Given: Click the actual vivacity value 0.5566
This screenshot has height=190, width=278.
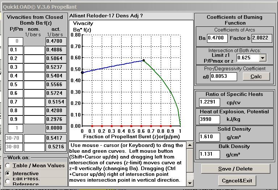Looking at the screenshot, I should point(56,85).
